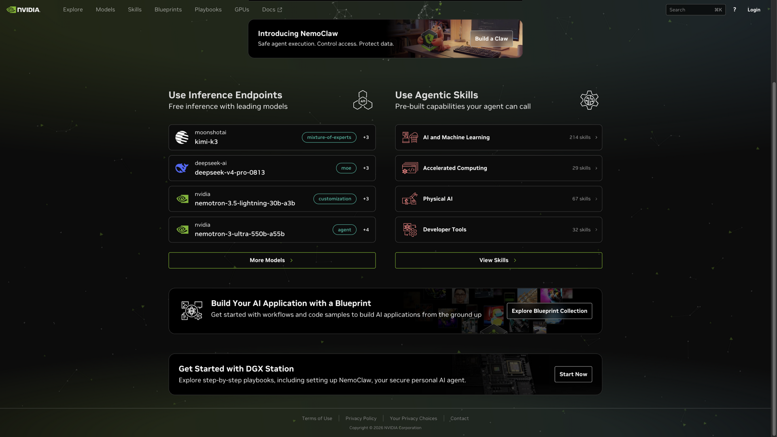Go to the Skills nav item

[x=135, y=10]
